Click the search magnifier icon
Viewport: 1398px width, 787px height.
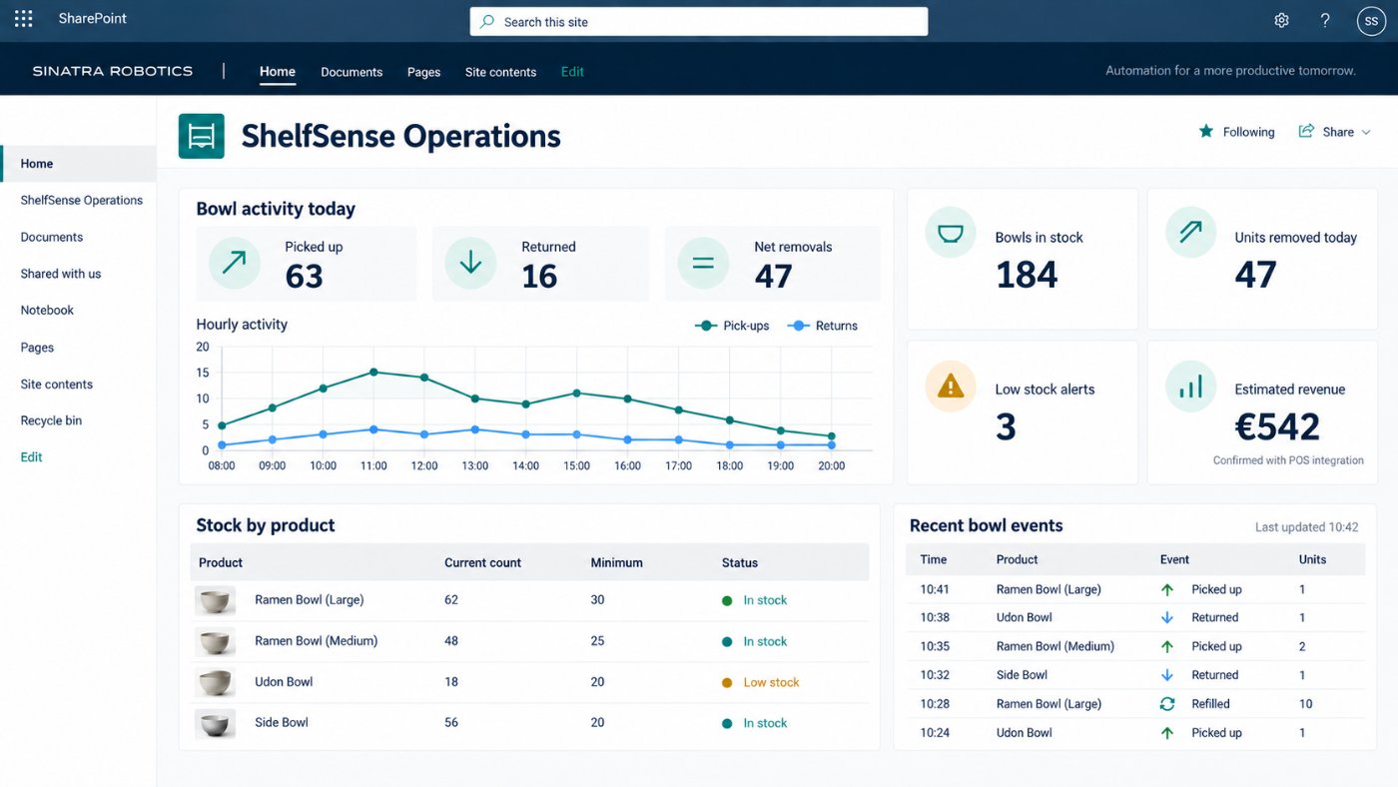point(487,21)
